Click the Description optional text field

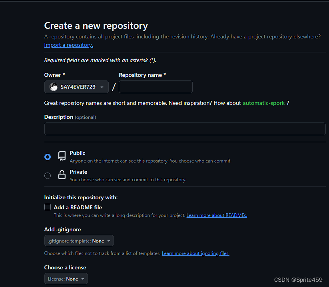coord(185,128)
